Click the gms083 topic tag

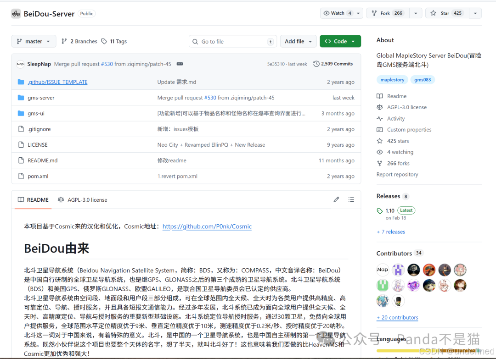[x=423, y=80]
